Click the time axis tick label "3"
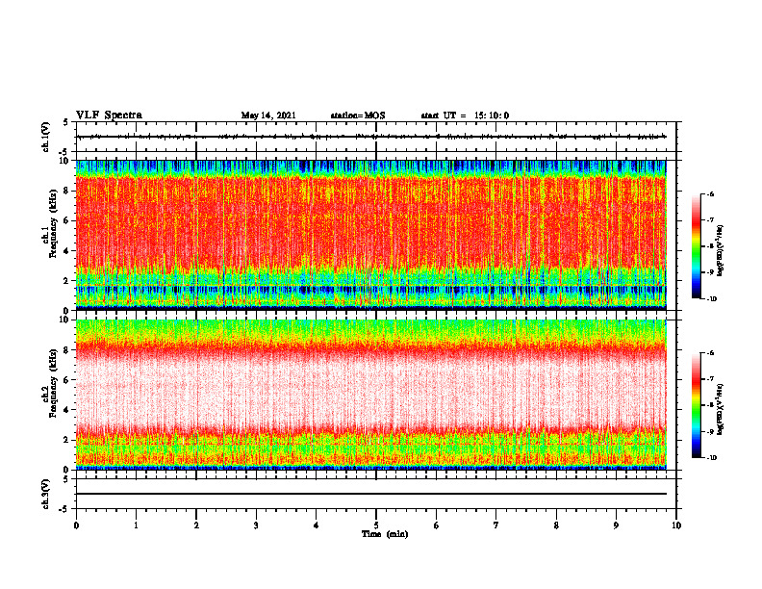This screenshot has height=589, width=762. (256, 525)
